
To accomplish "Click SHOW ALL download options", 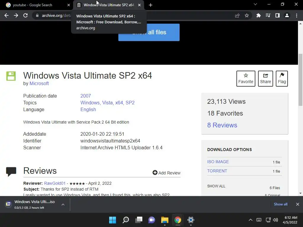I will pyautogui.click(x=216, y=186).
